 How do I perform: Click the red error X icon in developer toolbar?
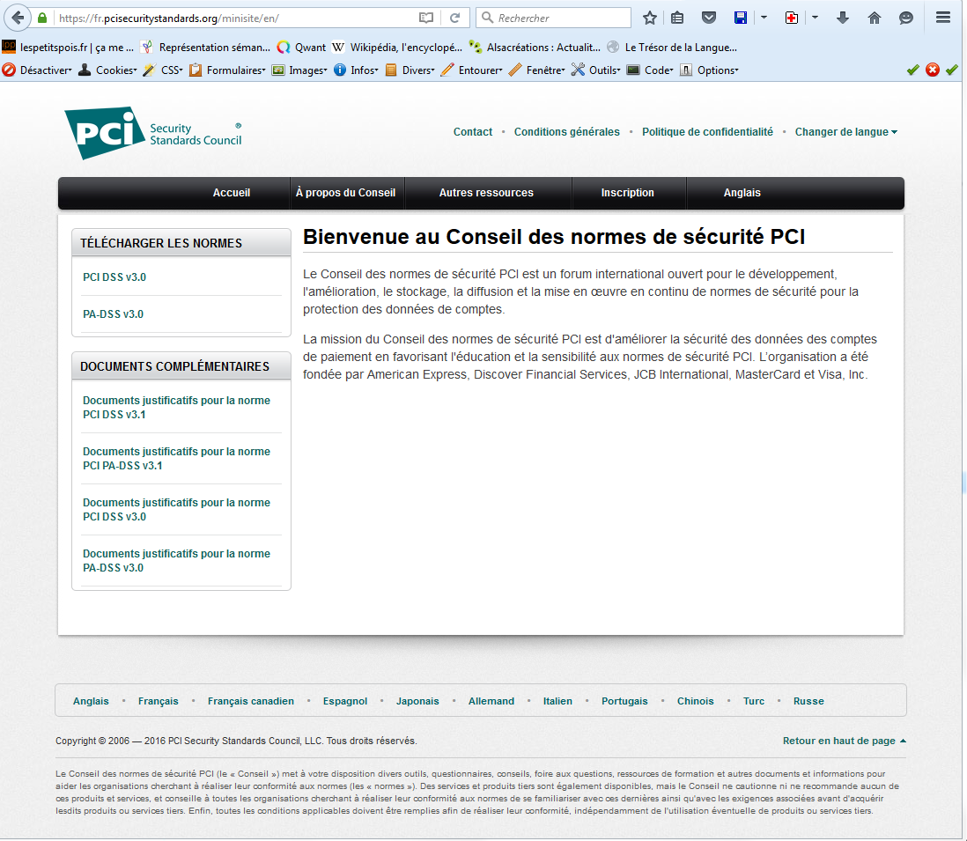pyautogui.click(x=933, y=70)
